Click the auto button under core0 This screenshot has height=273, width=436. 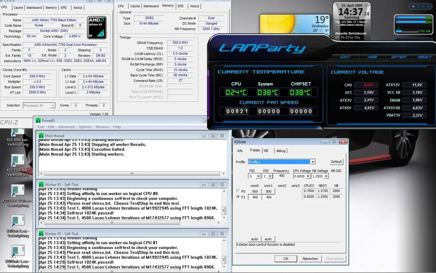[255, 239]
